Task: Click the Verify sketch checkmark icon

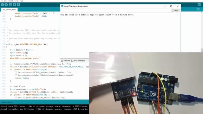Action: [x=2, y=5]
